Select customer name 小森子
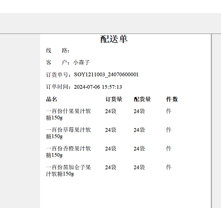Viewport: 221px width, 208px height. [81, 62]
